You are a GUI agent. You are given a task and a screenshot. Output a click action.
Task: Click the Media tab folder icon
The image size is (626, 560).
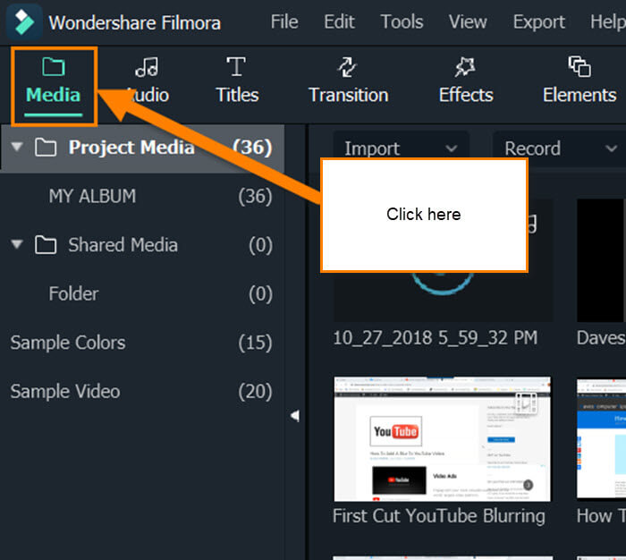click(54, 66)
